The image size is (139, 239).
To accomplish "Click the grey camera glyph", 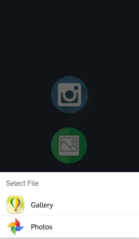I will 69,95.
